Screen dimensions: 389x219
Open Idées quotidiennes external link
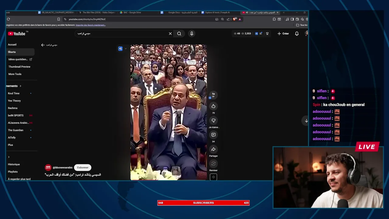click(x=20, y=59)
